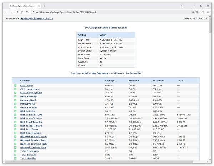Open the Memory Cache counter link
Viewport: 214px width, 166px height.
click(x=29, y=107)
